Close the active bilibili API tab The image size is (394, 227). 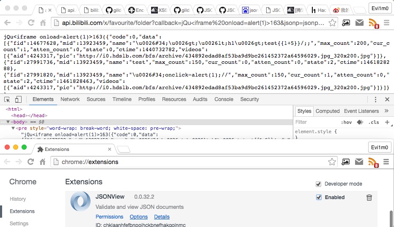tap(50, 10)
